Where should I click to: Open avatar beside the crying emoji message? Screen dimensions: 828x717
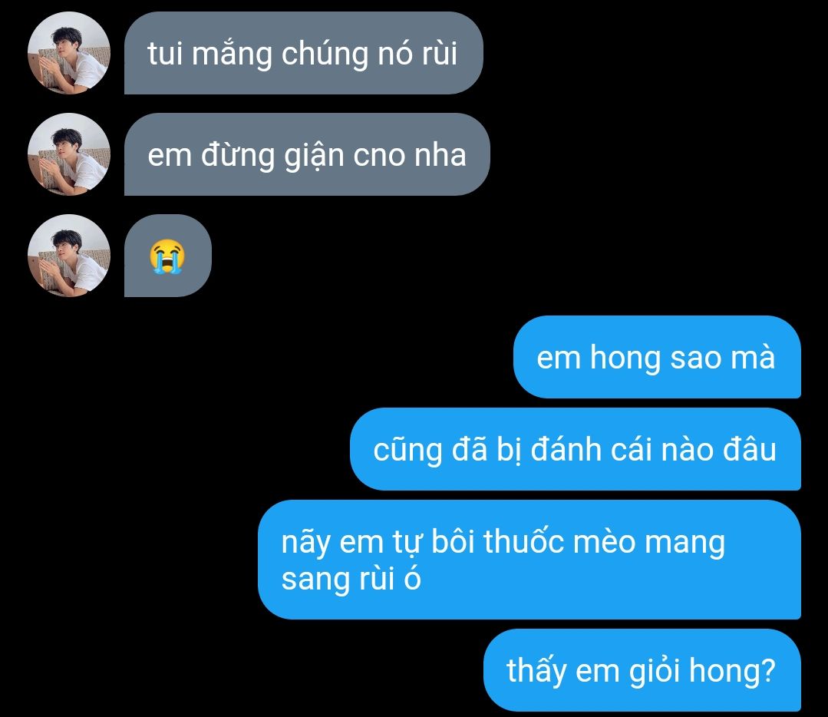[68, 256]
